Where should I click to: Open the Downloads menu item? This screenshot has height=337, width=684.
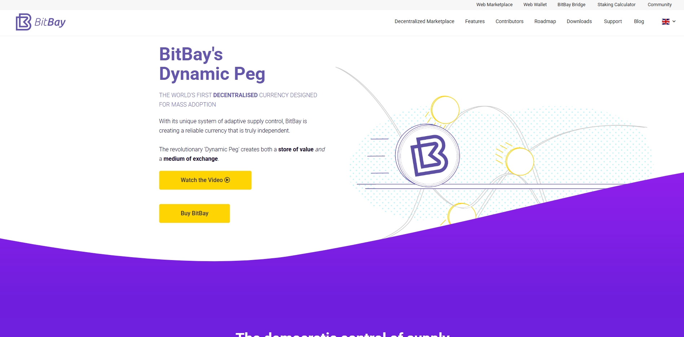click(x=579, y=21)
